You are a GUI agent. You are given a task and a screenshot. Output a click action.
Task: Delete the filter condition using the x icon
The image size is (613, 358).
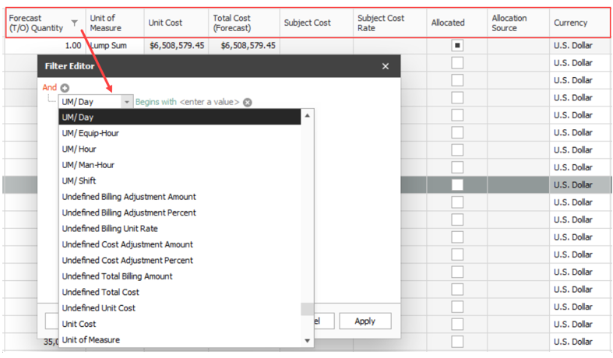pos(247,102)
